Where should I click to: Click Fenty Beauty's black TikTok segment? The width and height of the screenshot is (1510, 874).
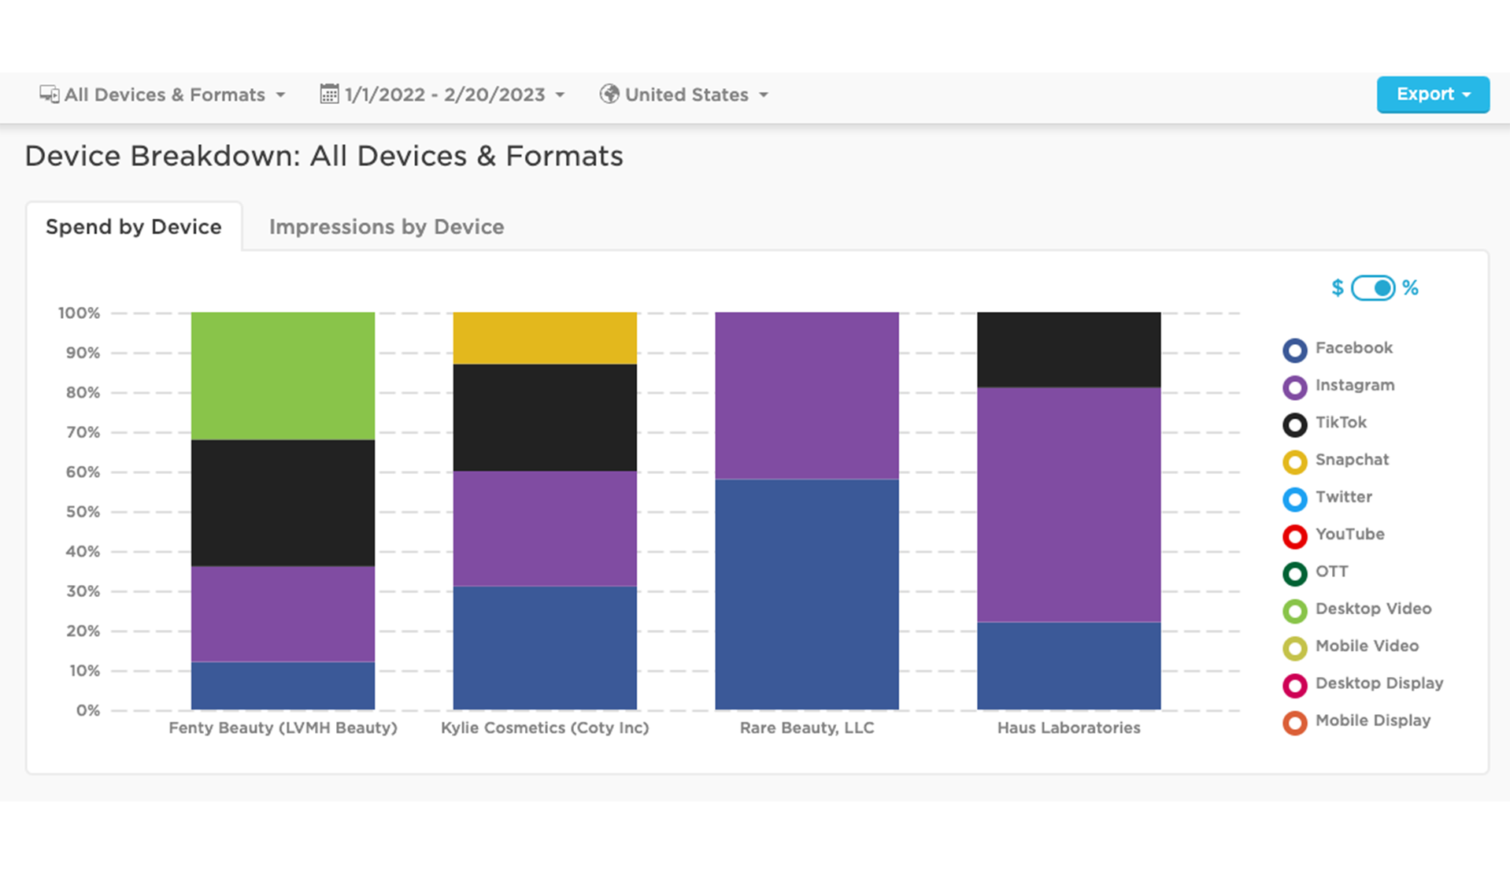283,502
